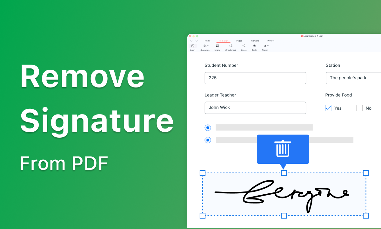This screenshot has height=229, width=381.
Task: Select the Checkmark tool
Action: tap(231, 46)
